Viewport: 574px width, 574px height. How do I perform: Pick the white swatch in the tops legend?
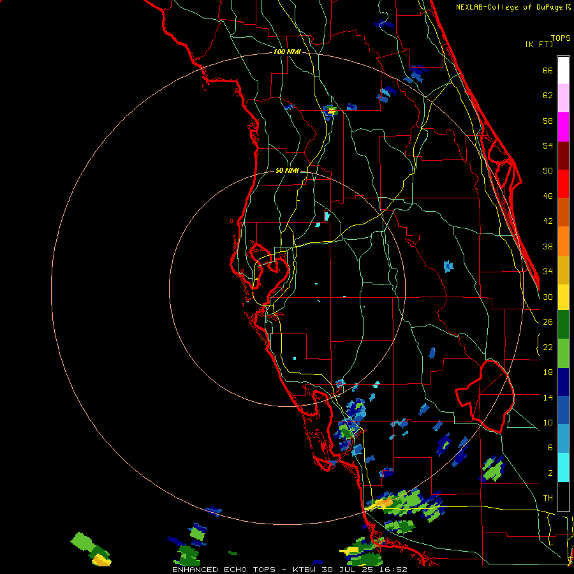coord(563,70)
